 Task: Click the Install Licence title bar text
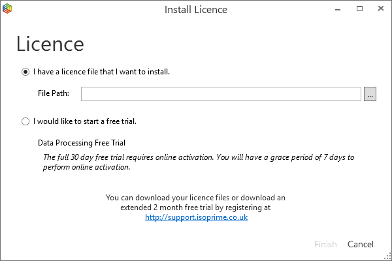196,10
